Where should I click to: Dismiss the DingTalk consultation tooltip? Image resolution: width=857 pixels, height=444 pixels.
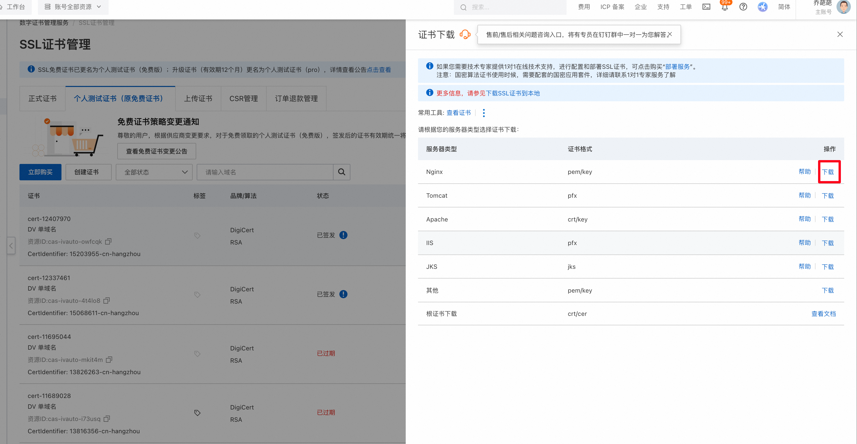pyautogui.click(x=670, y=34)
